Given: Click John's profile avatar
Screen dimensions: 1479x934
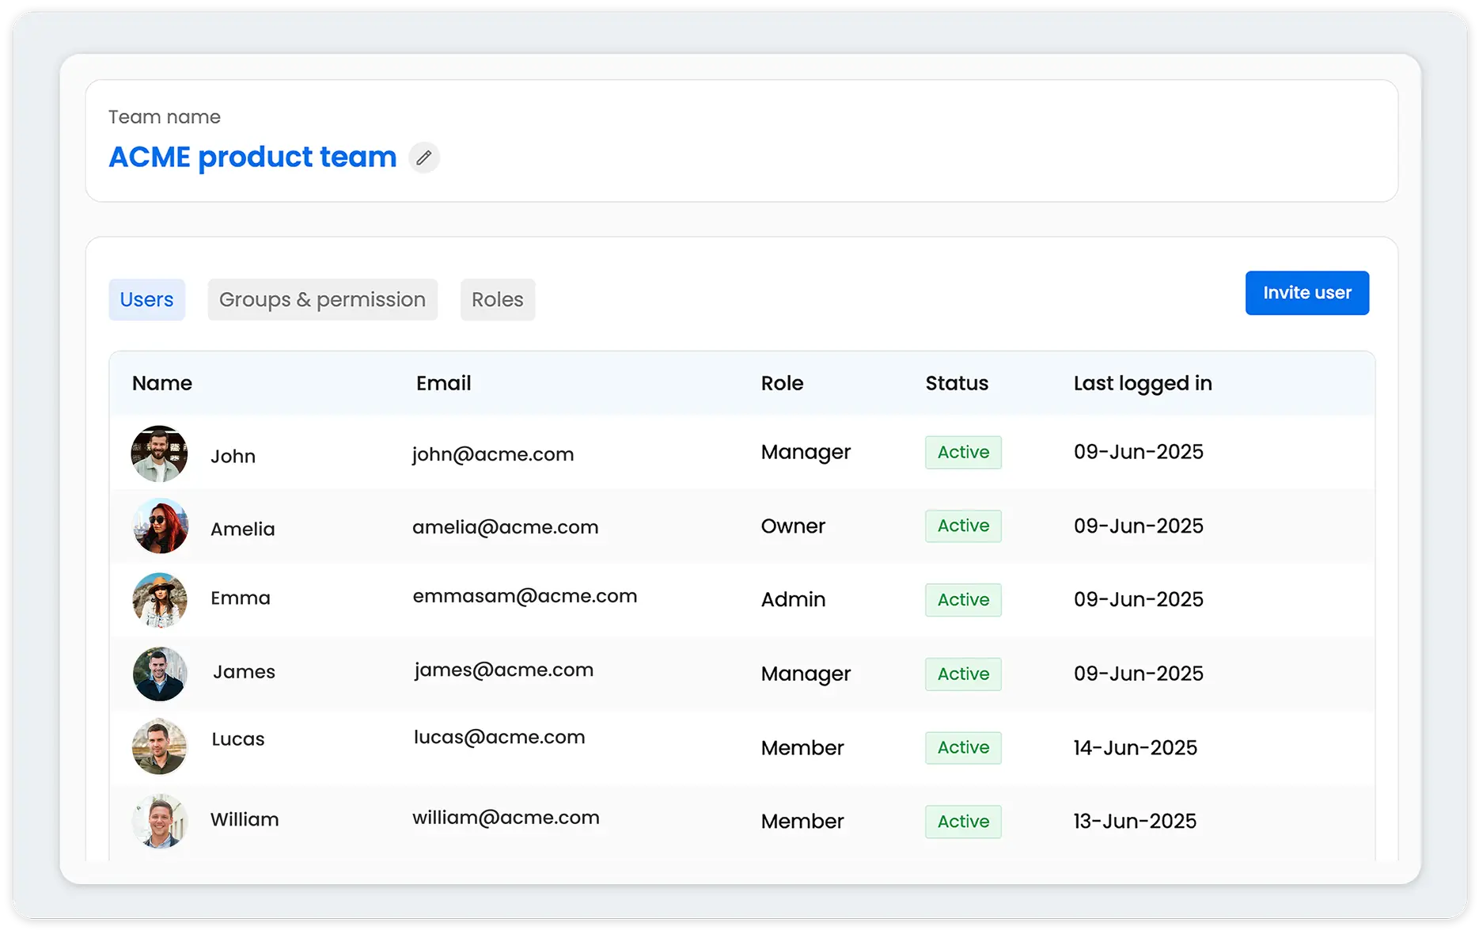Looking at the screenshot, I should (159, 454).
